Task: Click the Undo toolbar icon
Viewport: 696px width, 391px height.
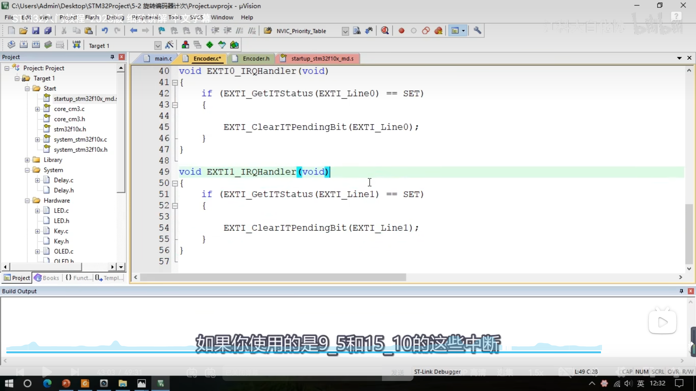Action: pyautogui.click(x=105, y=31)
